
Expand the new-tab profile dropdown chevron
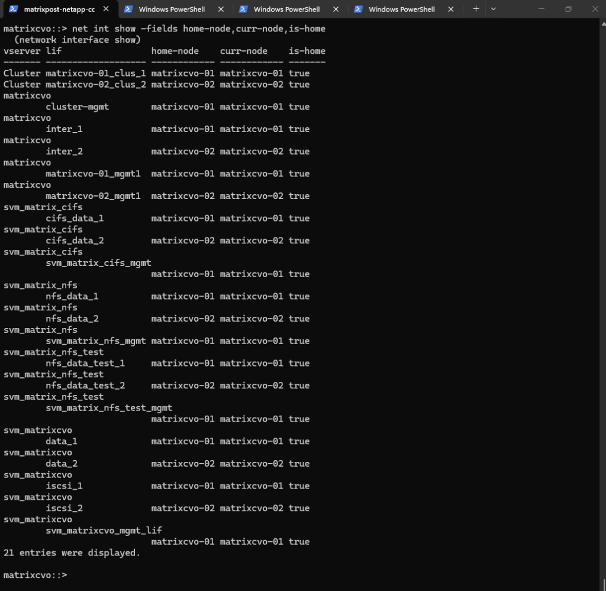(x=494, y=9)
